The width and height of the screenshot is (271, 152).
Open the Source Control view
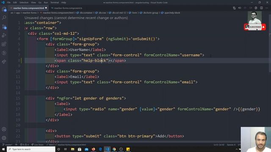click(4, 27)
